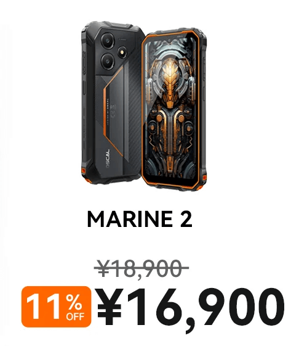Click the 11% OFF discount badge
Image resolution: width=299 pixels, height=346 pixels.
click(56, 307)
